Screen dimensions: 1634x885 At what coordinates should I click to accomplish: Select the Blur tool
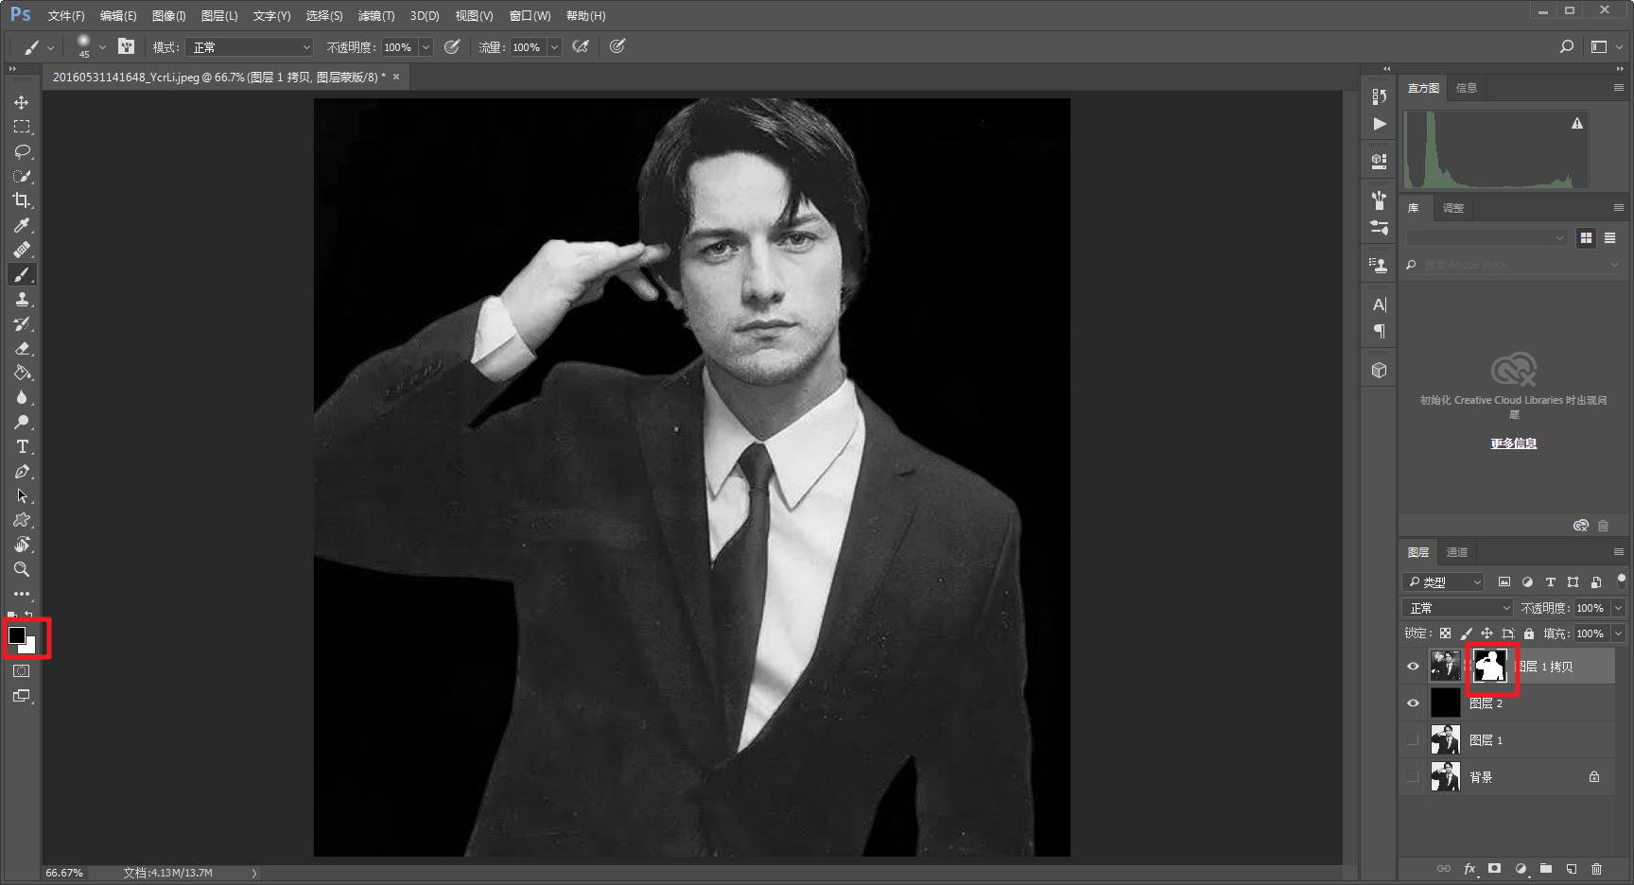22,397
